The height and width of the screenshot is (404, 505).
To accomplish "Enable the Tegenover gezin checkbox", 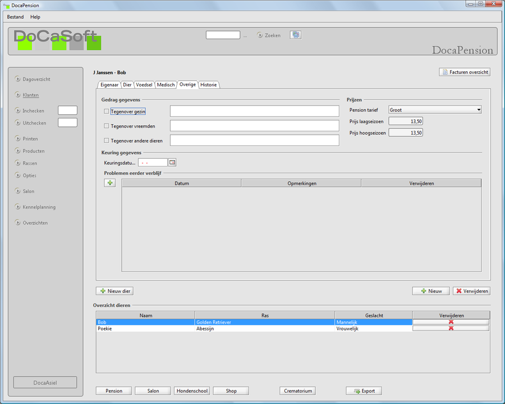I will click(x=106, y=112).
